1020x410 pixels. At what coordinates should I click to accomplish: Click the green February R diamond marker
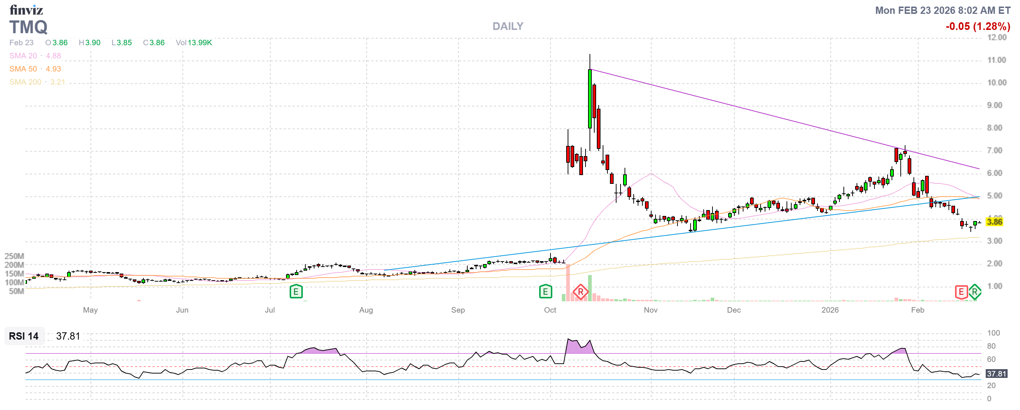tap(974, 292)
